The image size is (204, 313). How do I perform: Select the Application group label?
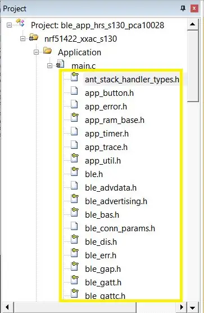point(80,52)
